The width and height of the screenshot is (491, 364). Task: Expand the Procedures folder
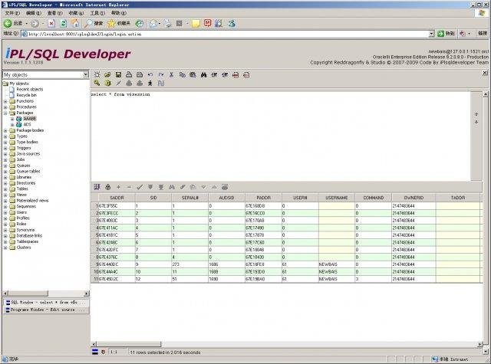click(5, 107)
